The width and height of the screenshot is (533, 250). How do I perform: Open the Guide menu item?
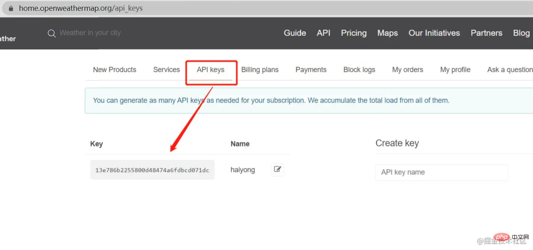click(295, 33)
